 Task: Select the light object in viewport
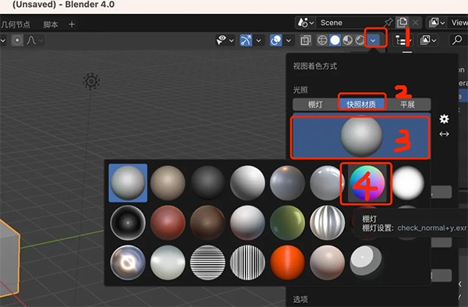pos(91,81)
